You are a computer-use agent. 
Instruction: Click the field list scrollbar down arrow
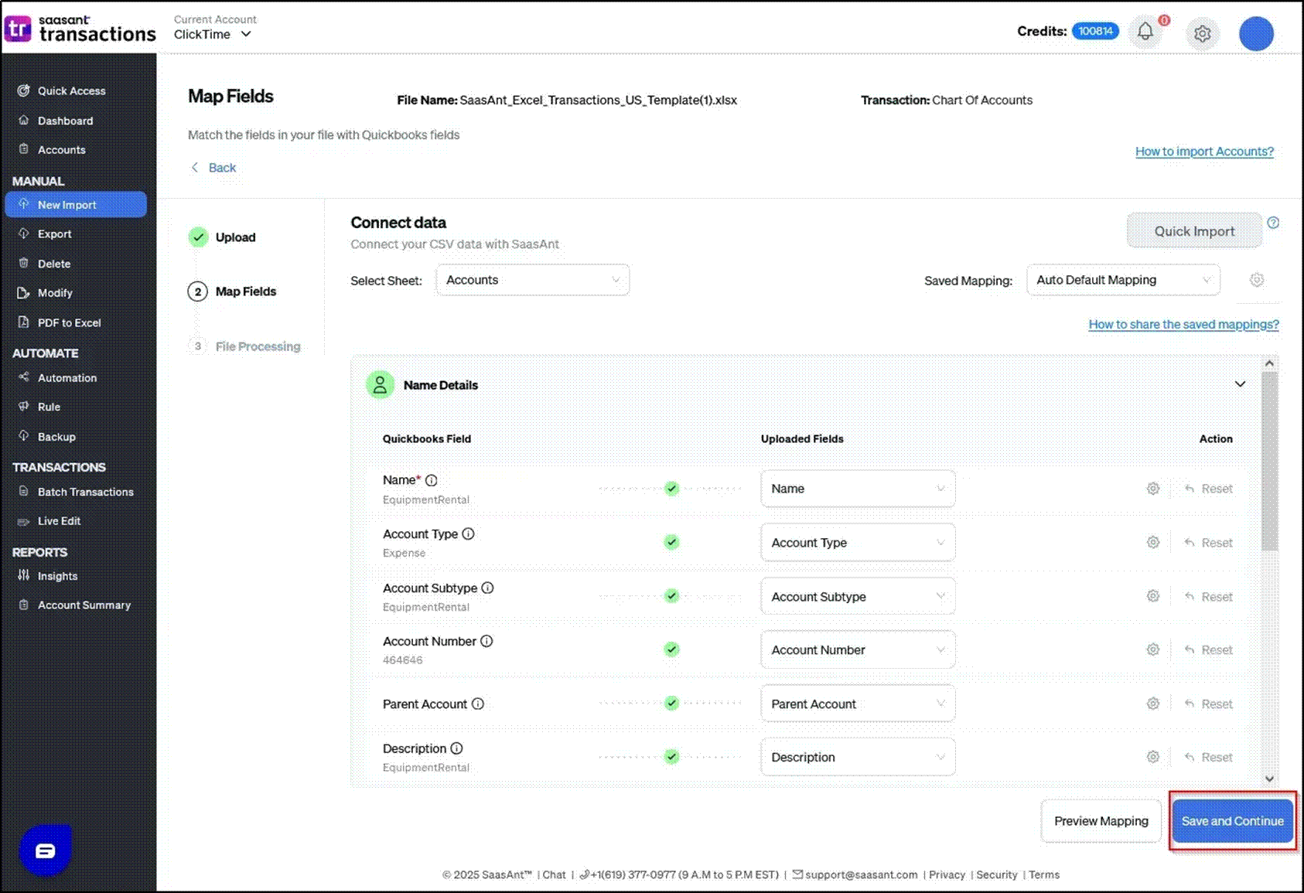(x=1269, y=779)
